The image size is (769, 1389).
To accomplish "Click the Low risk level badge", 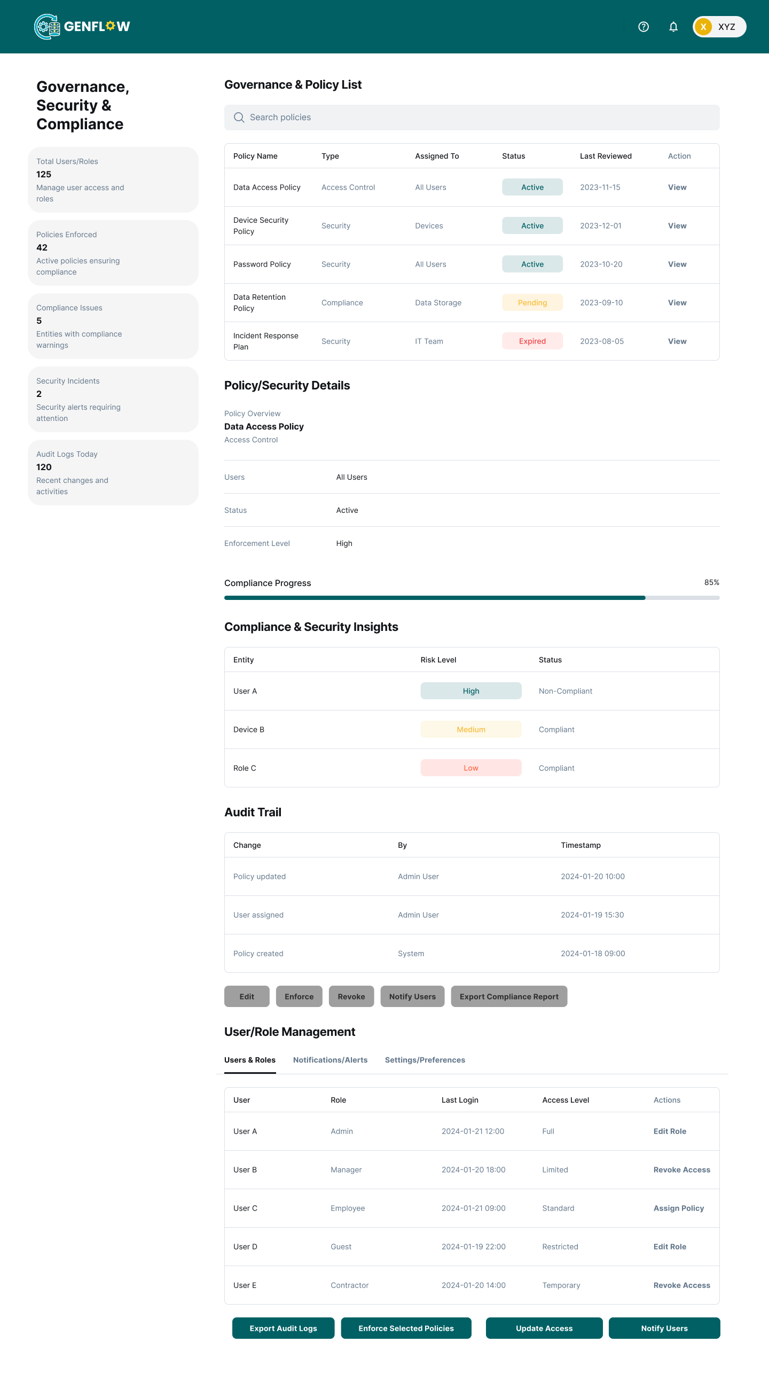I will 470,768.
